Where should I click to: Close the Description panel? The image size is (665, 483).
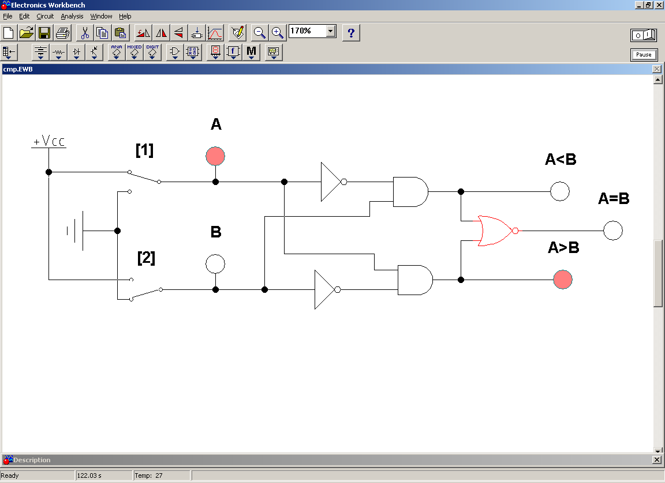pos(656,460)
